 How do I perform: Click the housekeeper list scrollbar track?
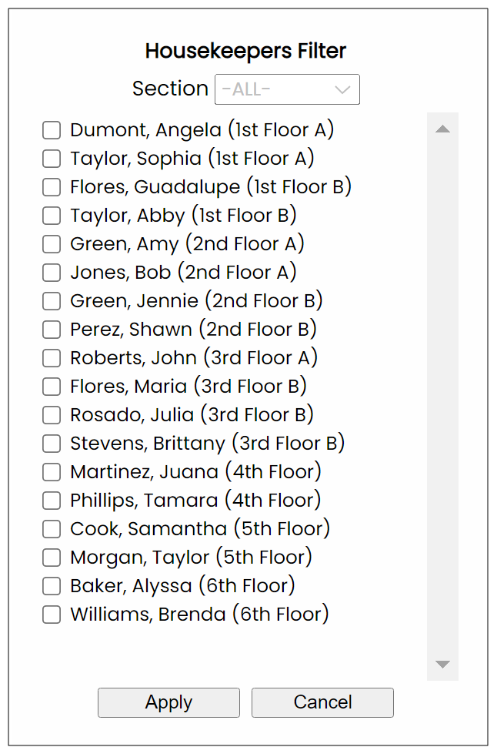pyautogui.click(x=442, y=397)
